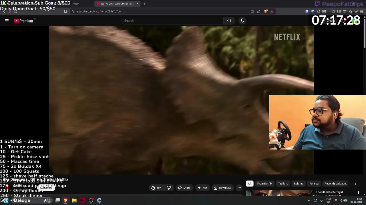This screenshot has height=205, width=366.
Task: Share the Dinosaurs trailer video
Action: point(184,188)
